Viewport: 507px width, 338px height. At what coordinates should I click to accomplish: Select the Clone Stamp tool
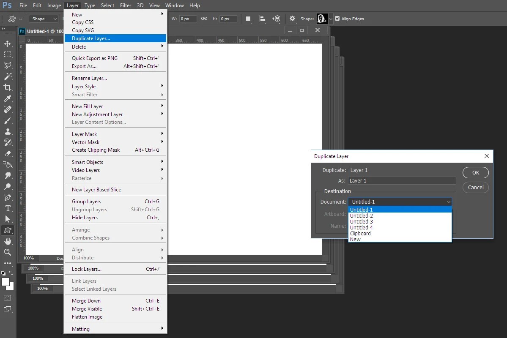click(8, 131)
